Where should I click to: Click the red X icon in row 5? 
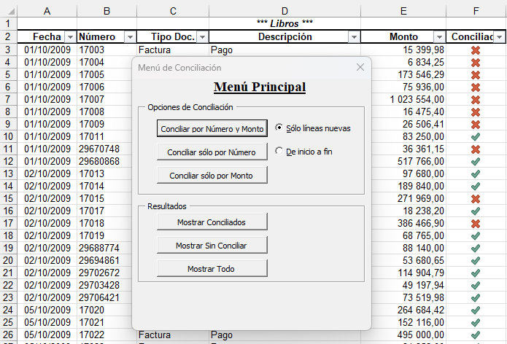point(476,75)
